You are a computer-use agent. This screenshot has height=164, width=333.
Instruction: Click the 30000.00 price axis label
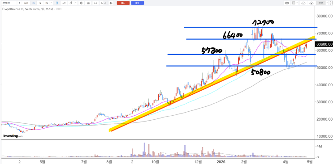point(324,102)
